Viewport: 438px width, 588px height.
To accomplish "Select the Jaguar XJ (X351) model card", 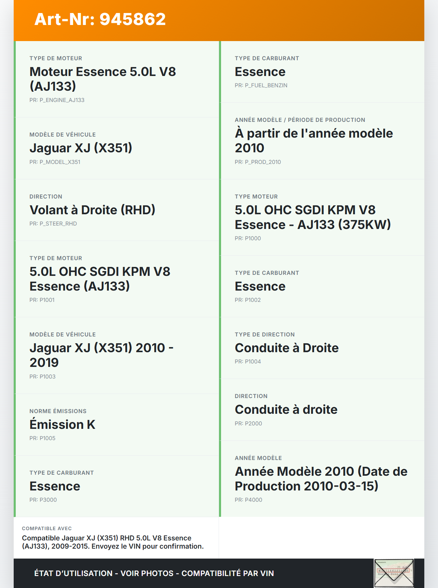I will coord(116,148).
